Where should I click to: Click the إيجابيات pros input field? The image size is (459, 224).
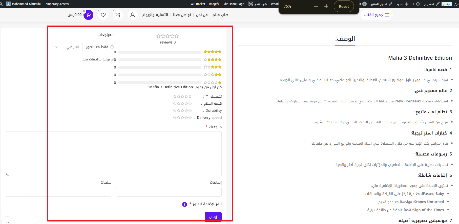tap(169, 192)
